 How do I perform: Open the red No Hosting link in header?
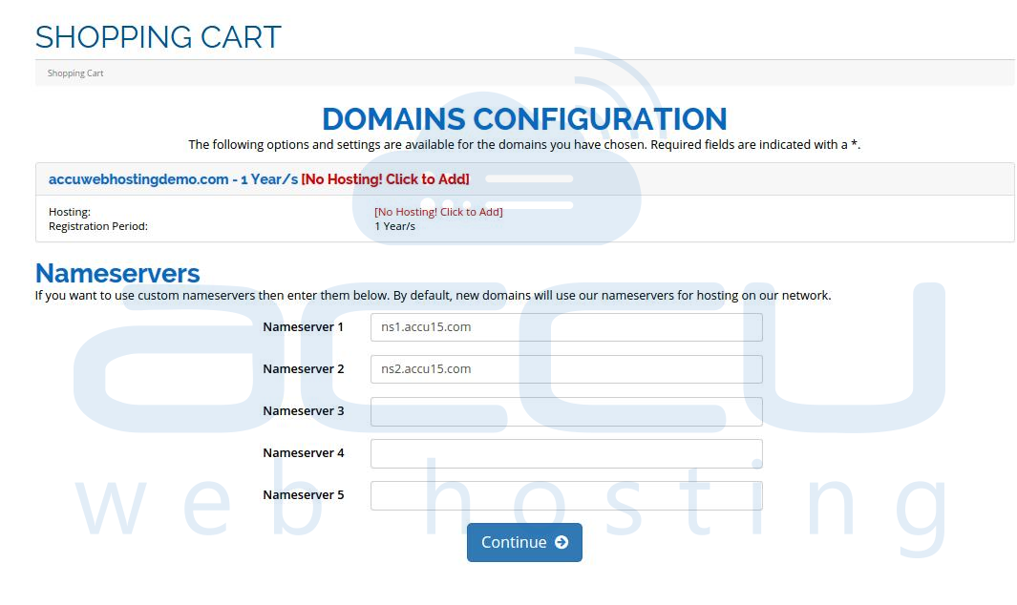(x=385, y=179)
